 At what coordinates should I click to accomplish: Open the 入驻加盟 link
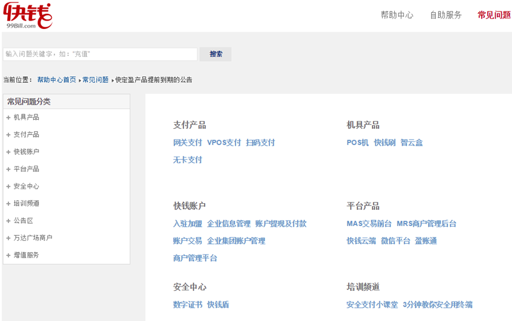click(188, 224)
